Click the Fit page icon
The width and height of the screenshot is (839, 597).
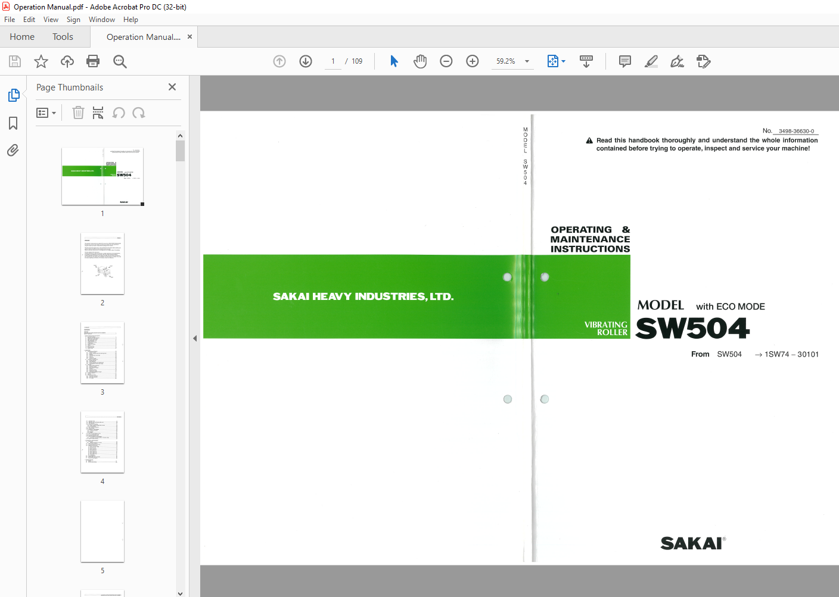553,61
